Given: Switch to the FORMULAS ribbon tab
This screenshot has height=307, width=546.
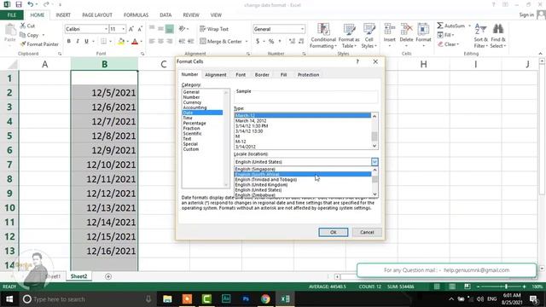Looking at the screenshot, I should (x=136, y=15).
